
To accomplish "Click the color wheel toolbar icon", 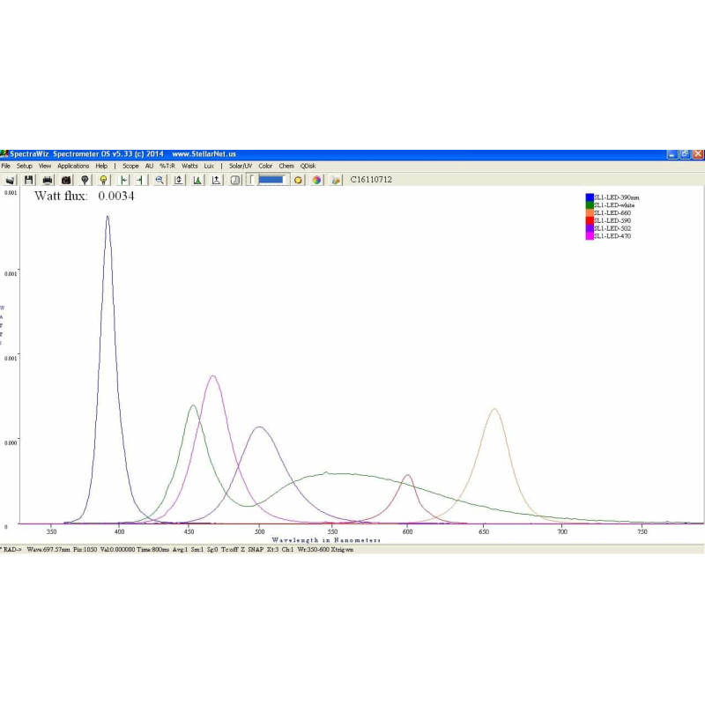I will [x=316, y=180].
